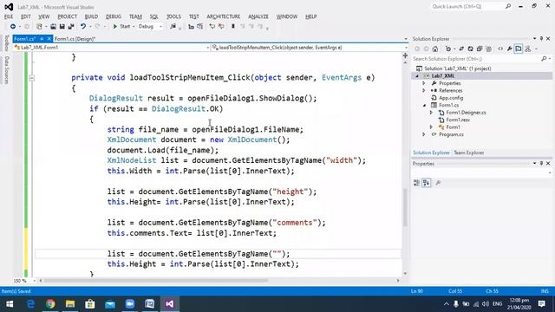Click the New Project toolbar icon
555x312 pixels.
[39, 27]
